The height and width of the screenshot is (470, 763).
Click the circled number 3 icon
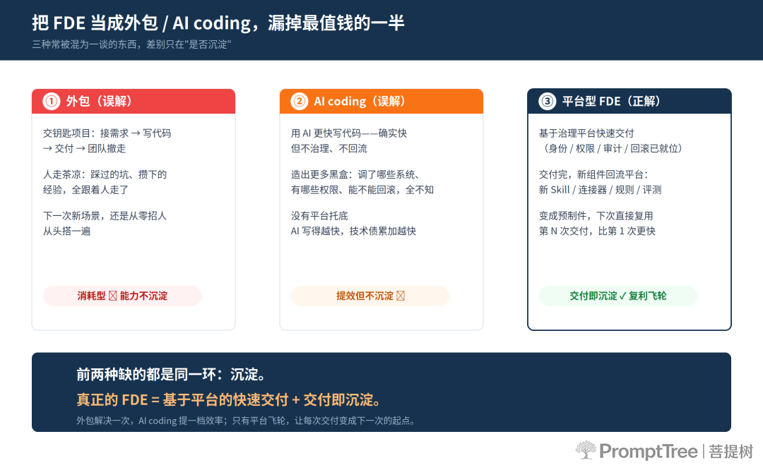(548, 101)
